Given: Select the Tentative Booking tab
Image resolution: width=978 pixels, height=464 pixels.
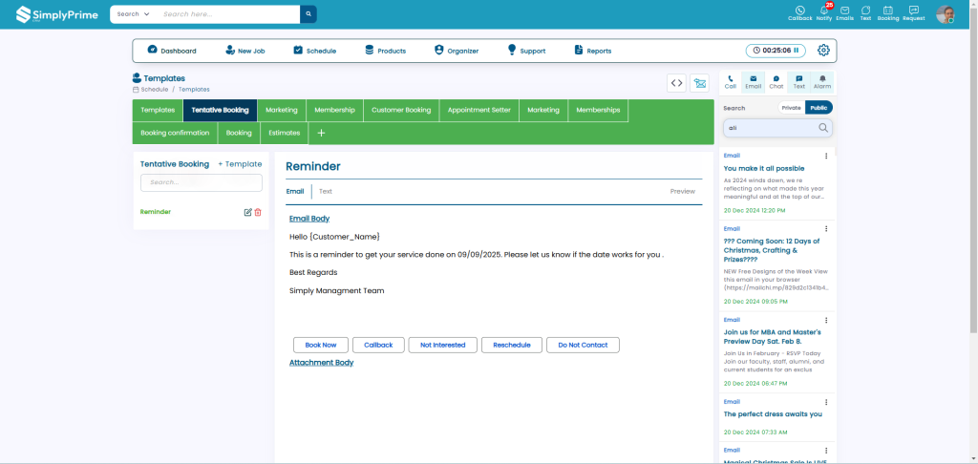Looking at the screenshot, I should 221,110.
